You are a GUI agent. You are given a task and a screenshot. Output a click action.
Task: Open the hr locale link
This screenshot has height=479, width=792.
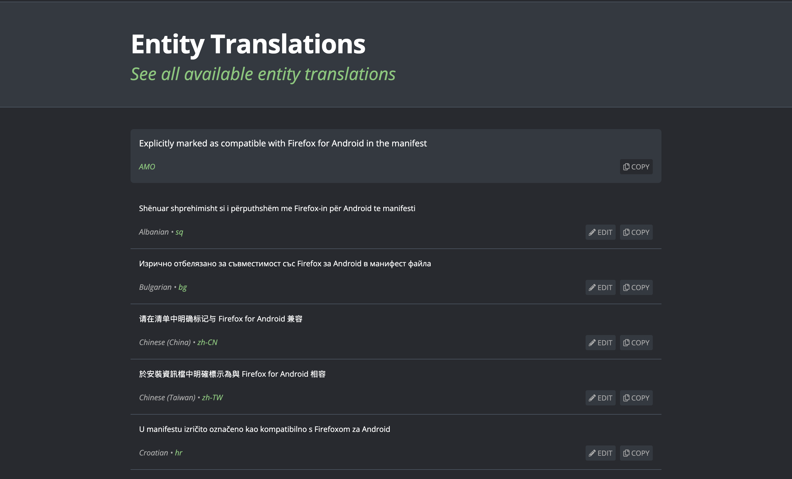[178, 453]
